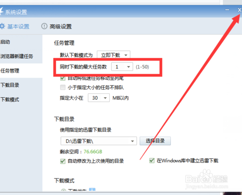Image resolution: width=242 pixels, height=195 pixels.
Task: Toggle 在Windows库中建立迅雷下载 checkbox
Action: (152, 161)
